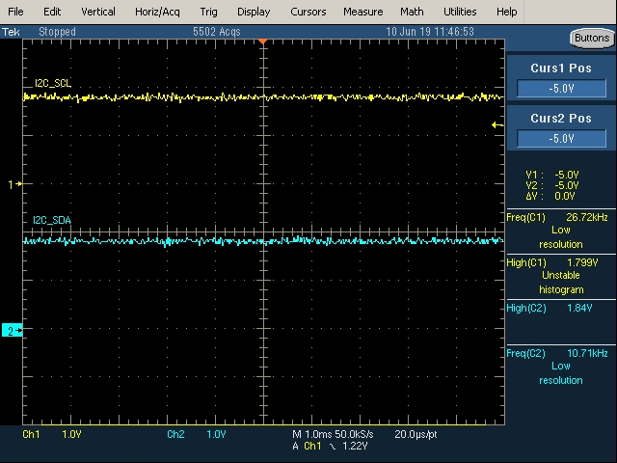Viewport: 617px width, 463px height.
Task: Select the Curs2 Pos value field
Action: pyautogui.click(x=561, y=139)
